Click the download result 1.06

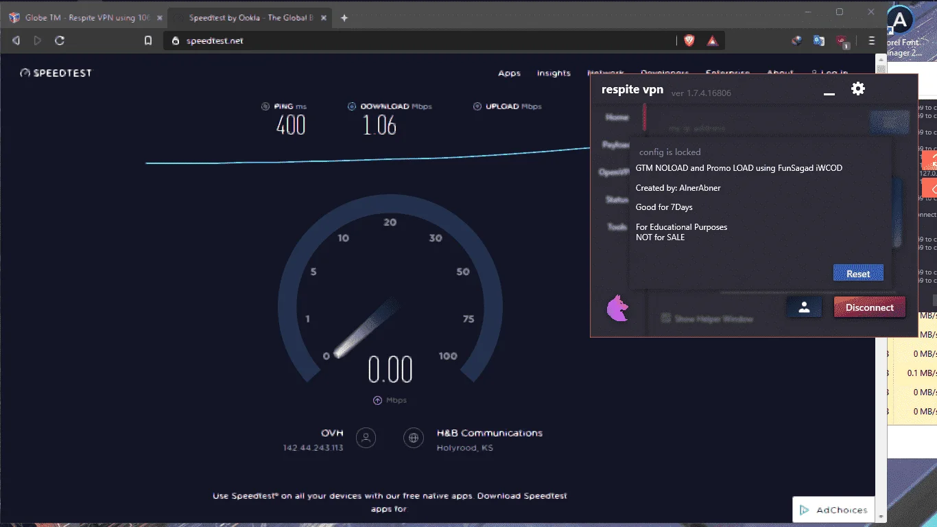[x=380, y=126]
